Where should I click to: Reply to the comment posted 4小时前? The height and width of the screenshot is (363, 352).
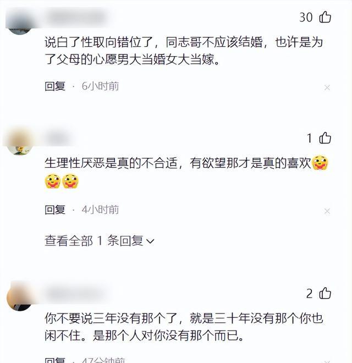click(x=55, y=210)
